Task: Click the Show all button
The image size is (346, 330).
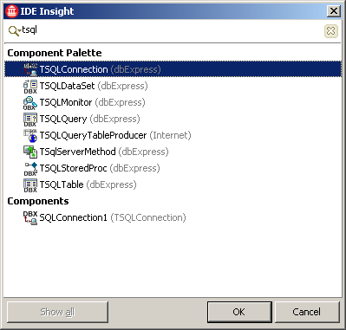Action: tap(57, 312)
